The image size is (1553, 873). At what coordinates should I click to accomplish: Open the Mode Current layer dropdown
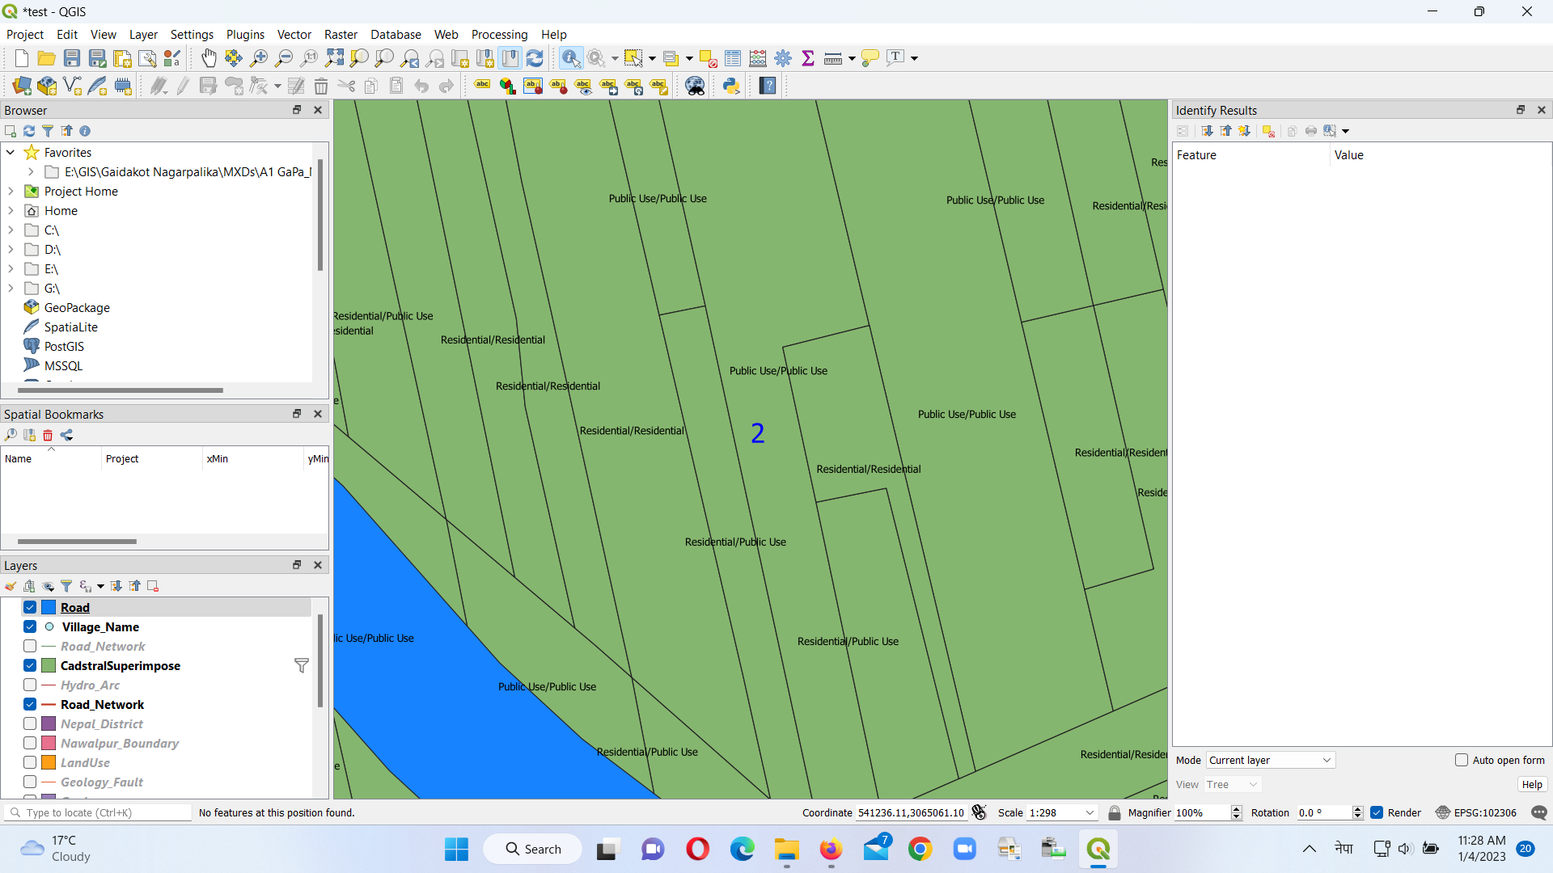pos(1270,760)
